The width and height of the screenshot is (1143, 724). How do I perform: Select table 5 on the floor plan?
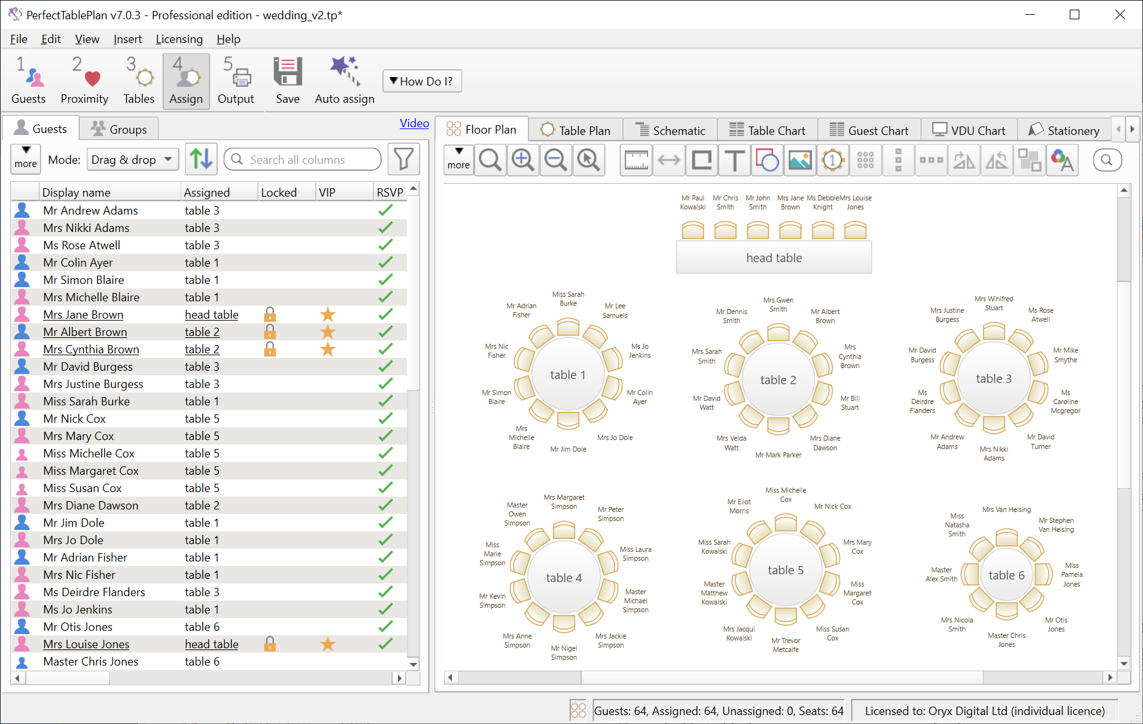click(x=786, y=570)
